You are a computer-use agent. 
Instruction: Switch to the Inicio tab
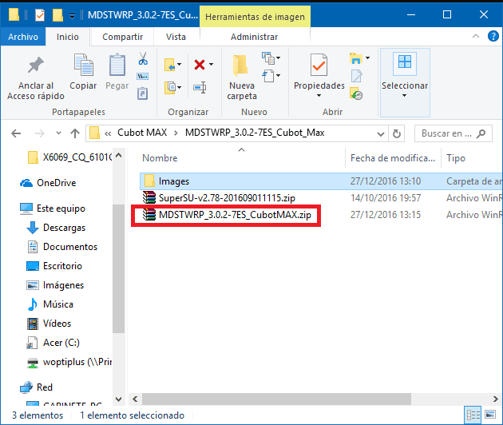point(67,37)
